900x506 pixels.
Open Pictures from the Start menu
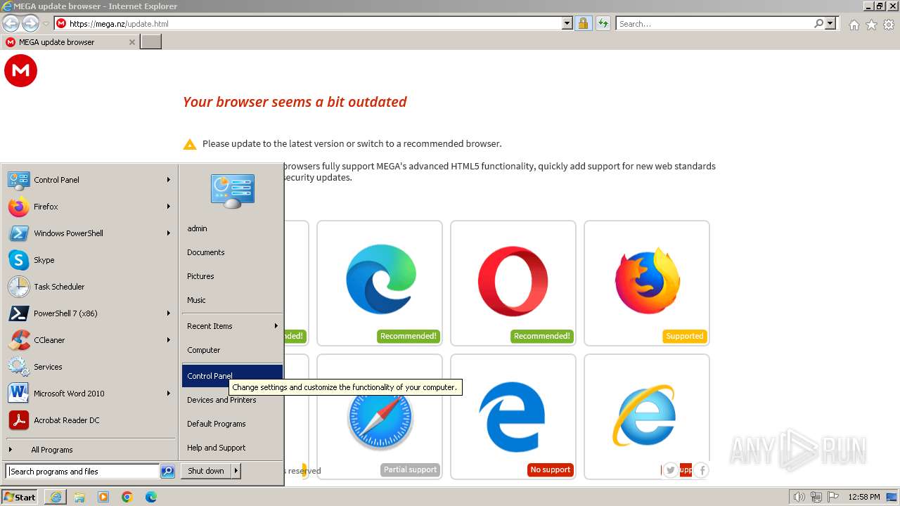point(232,276)
